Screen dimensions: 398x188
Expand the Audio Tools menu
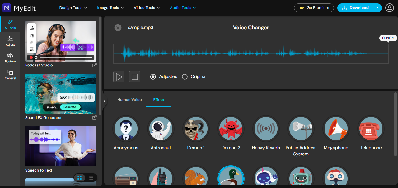point(183,8)
